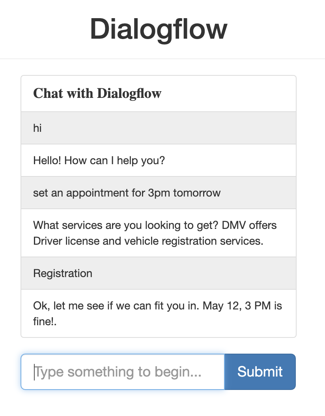Screen dimensions: 325x416
Task: Click the 'Chat with Dialogflow' panel title
Action: 97,94
